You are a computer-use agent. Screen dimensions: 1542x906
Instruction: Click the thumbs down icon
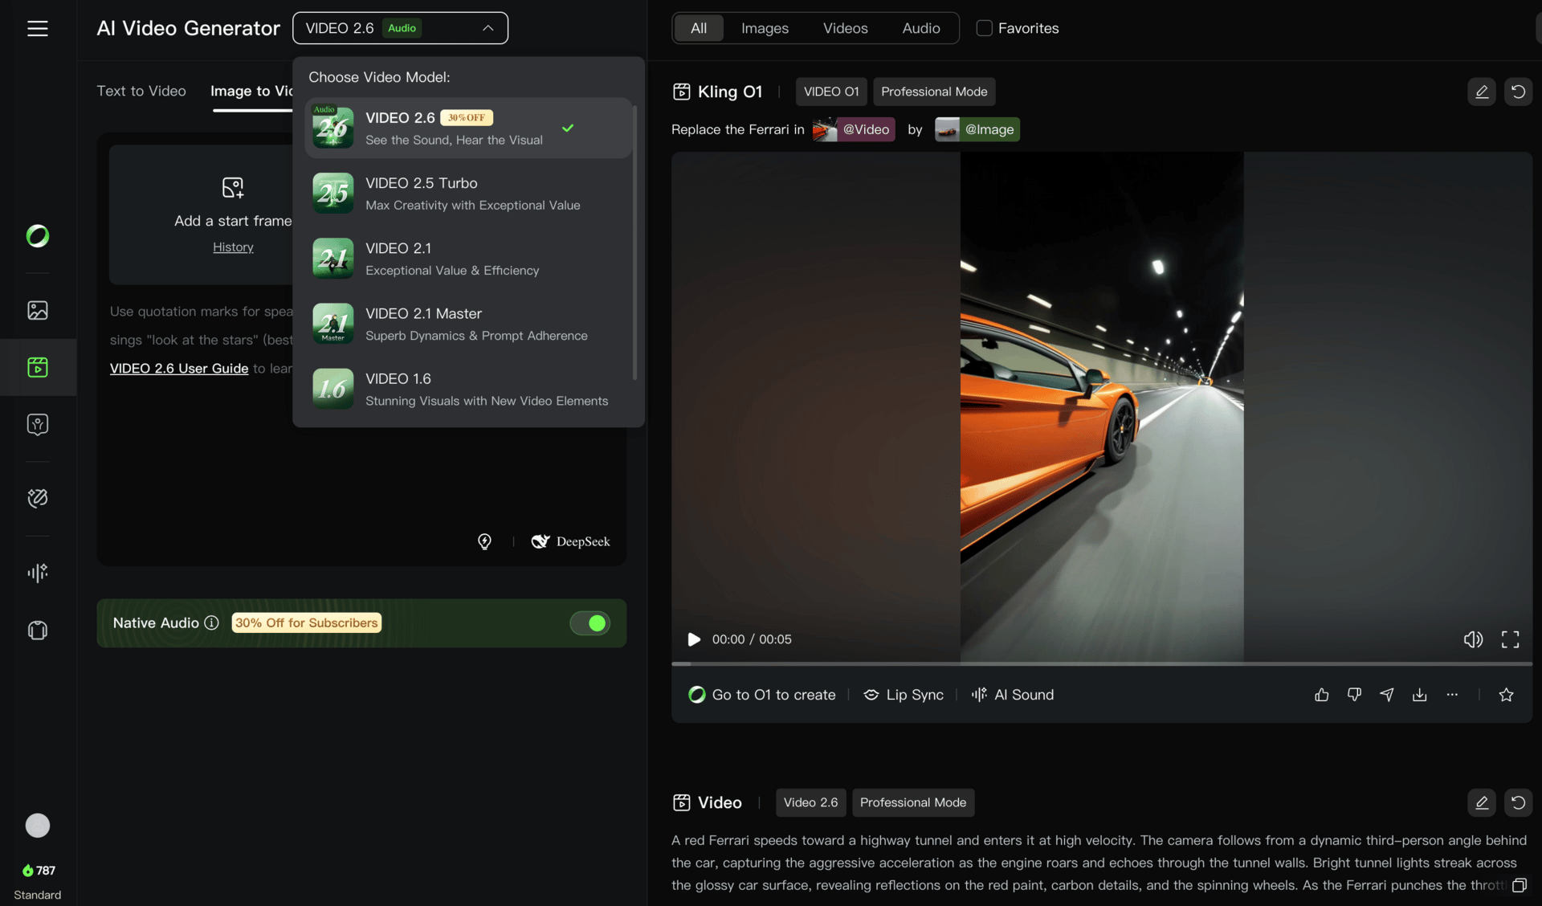(1354, 695)
